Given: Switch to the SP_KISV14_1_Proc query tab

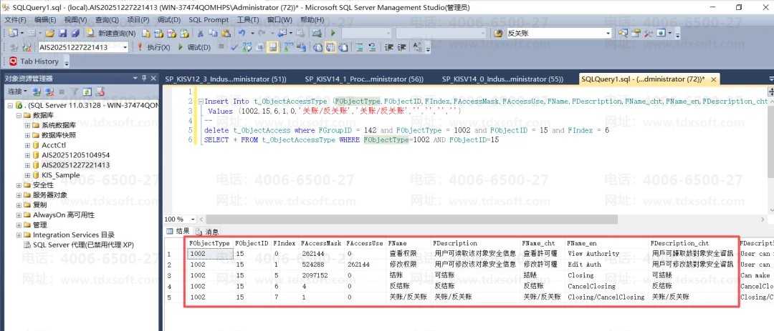Looking at the screenshot, I should (363, 79).
